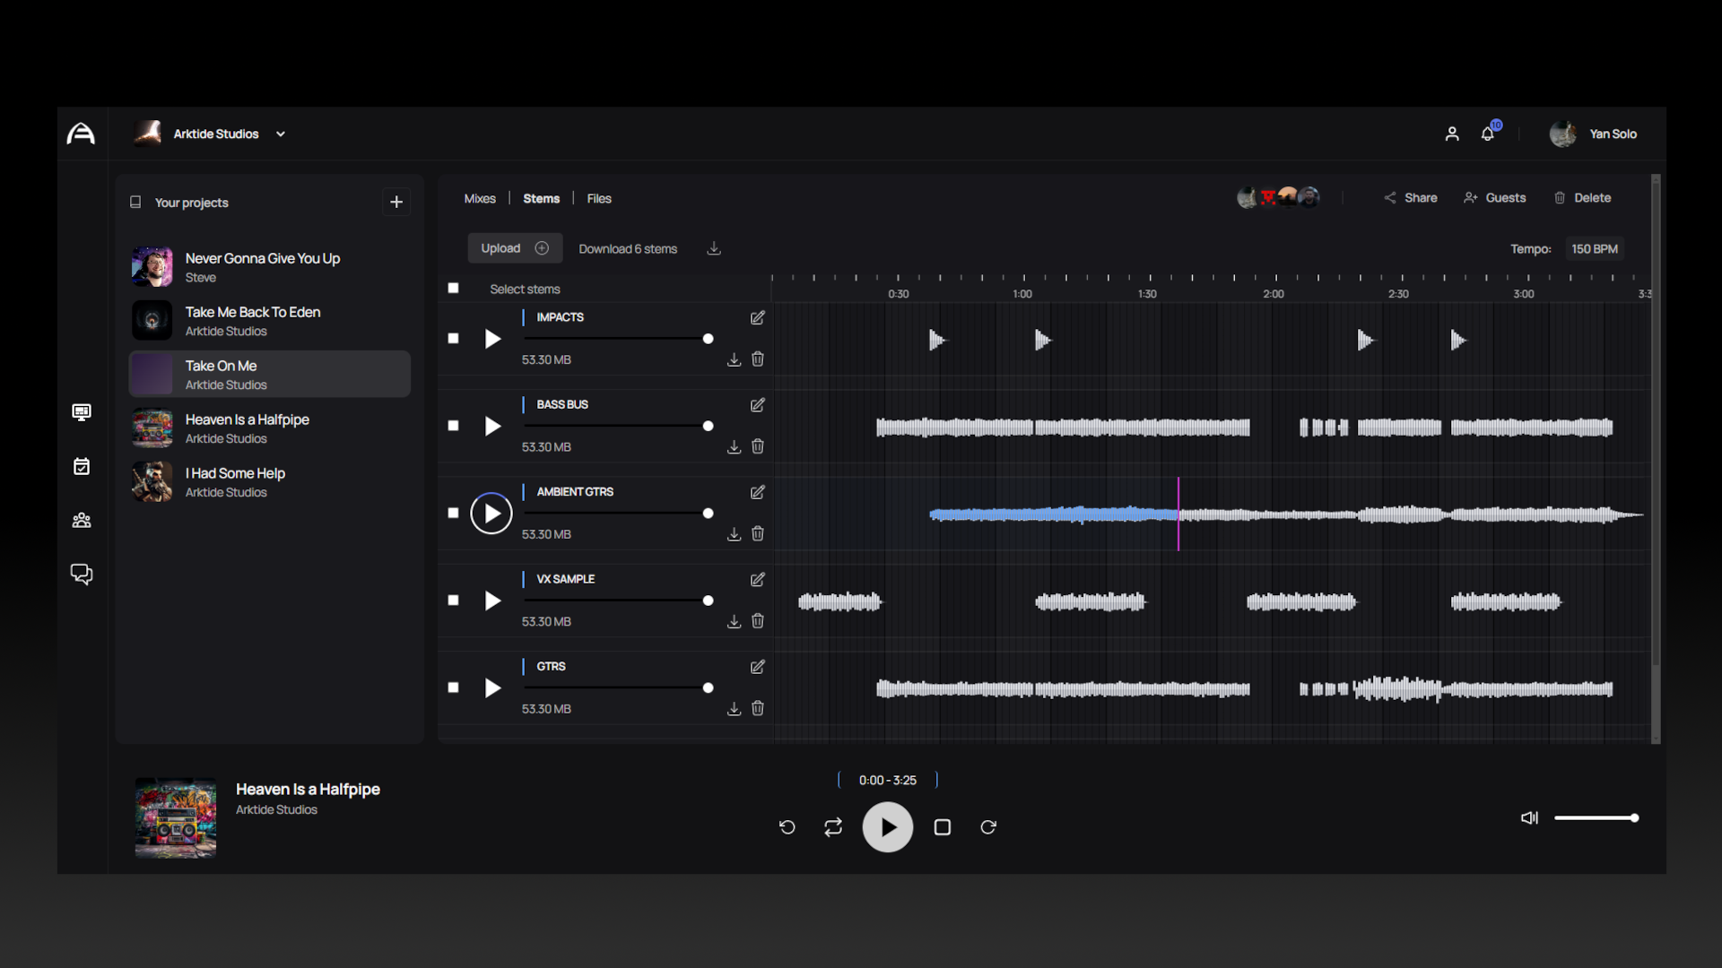Tick the Select stems checkbox
This screenshot has width=1722, height=968.
coord(453,288)
